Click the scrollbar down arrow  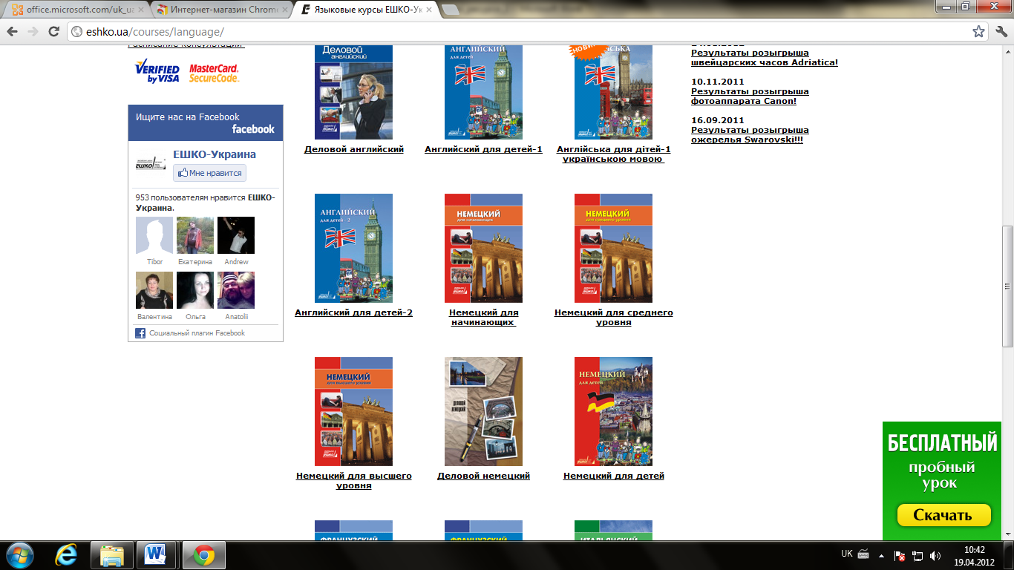click(1007, 534)
